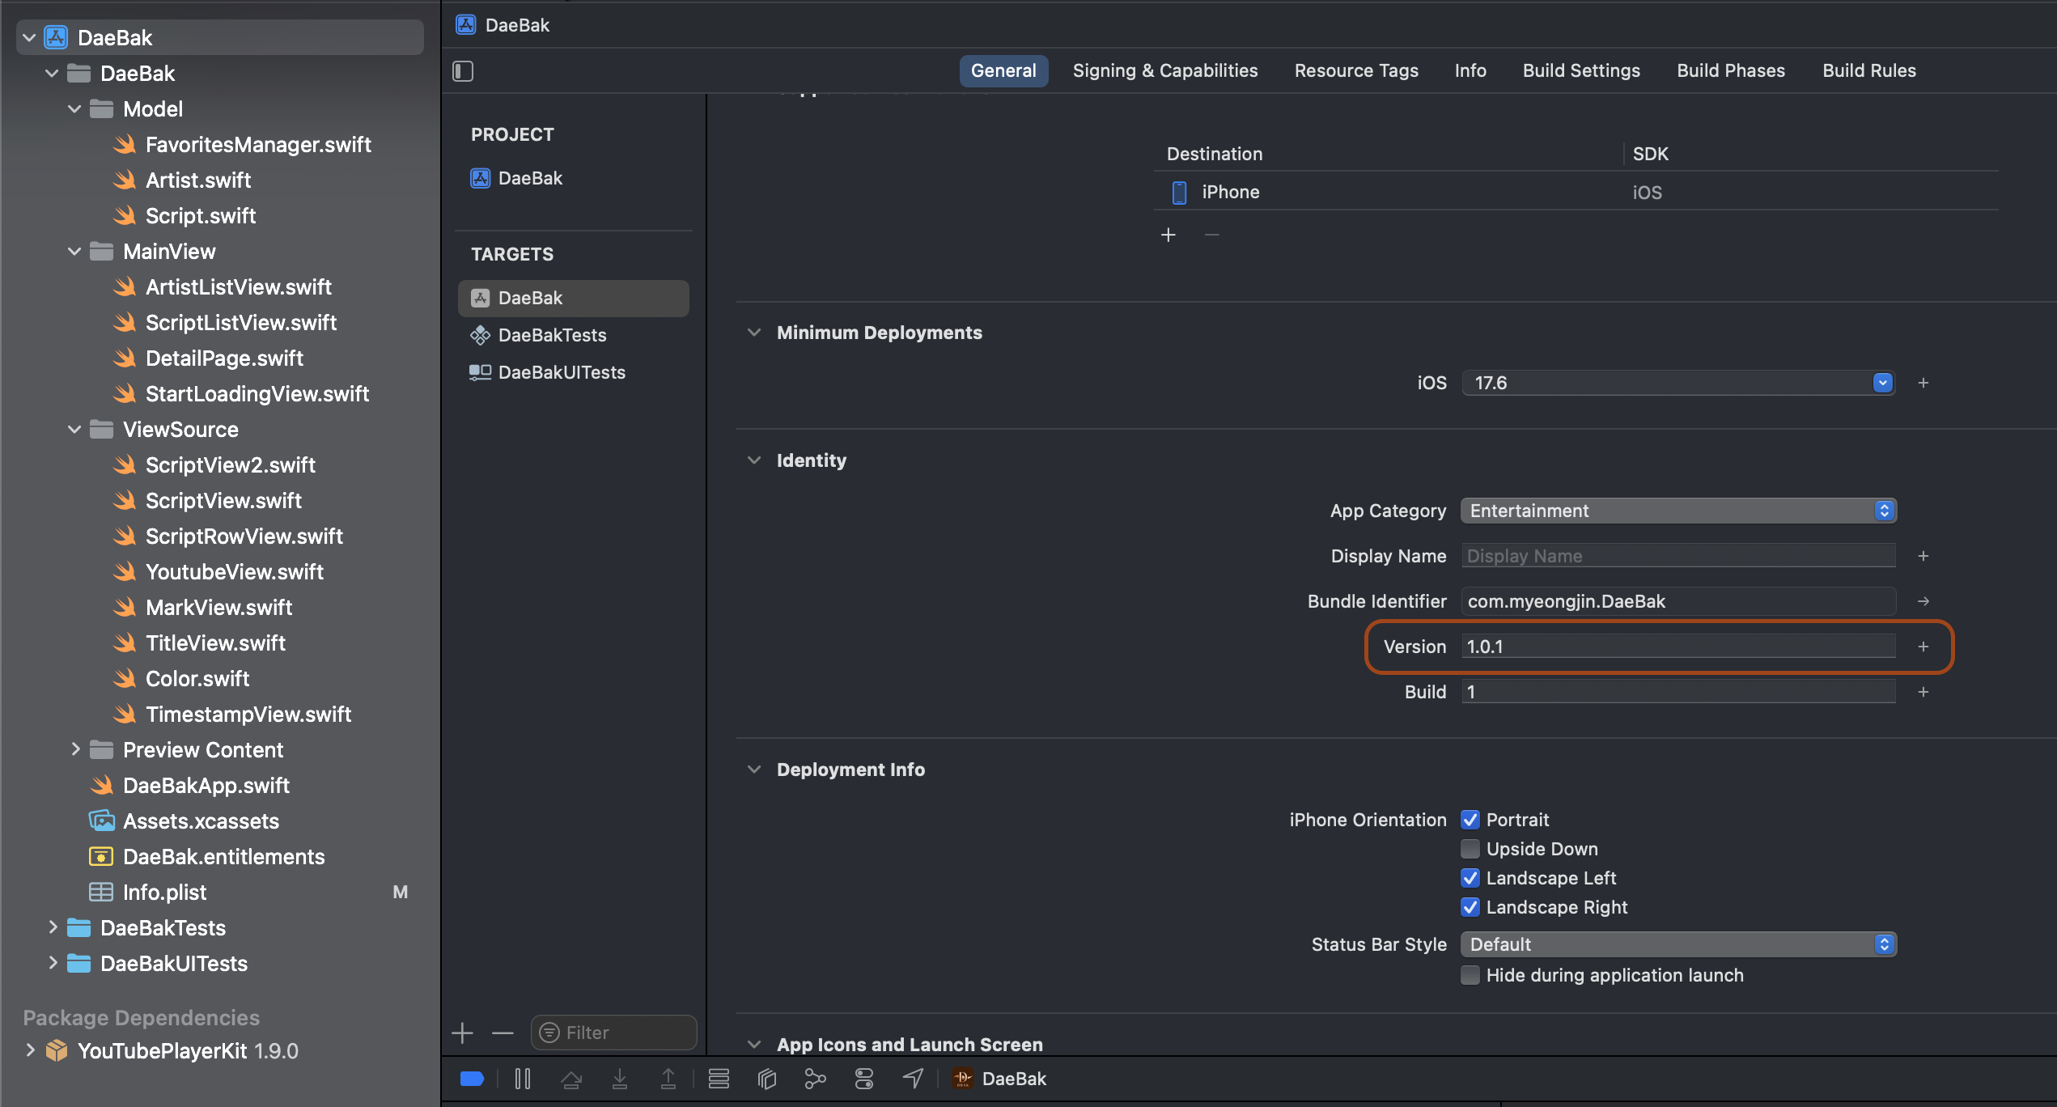The image size is (2057, 1107).
Task: Click the targets Filter field
Action: tap(613, 1033)
